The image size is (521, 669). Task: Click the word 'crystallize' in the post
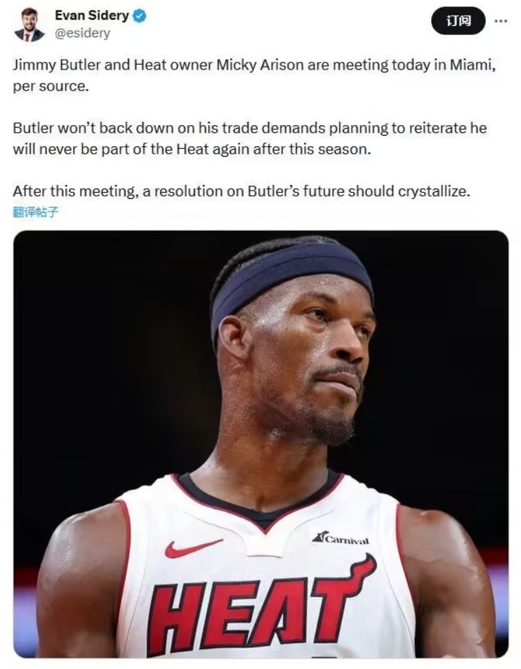point(432,191)
